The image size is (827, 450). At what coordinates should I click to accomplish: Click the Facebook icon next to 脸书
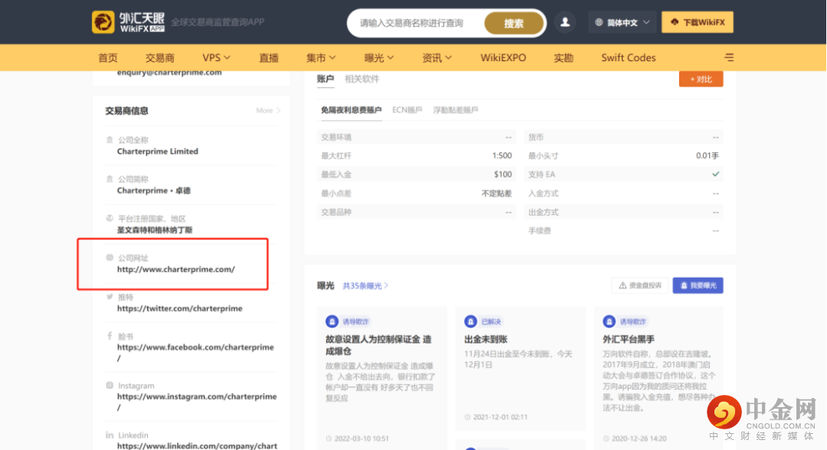click(x=110, y=336)
